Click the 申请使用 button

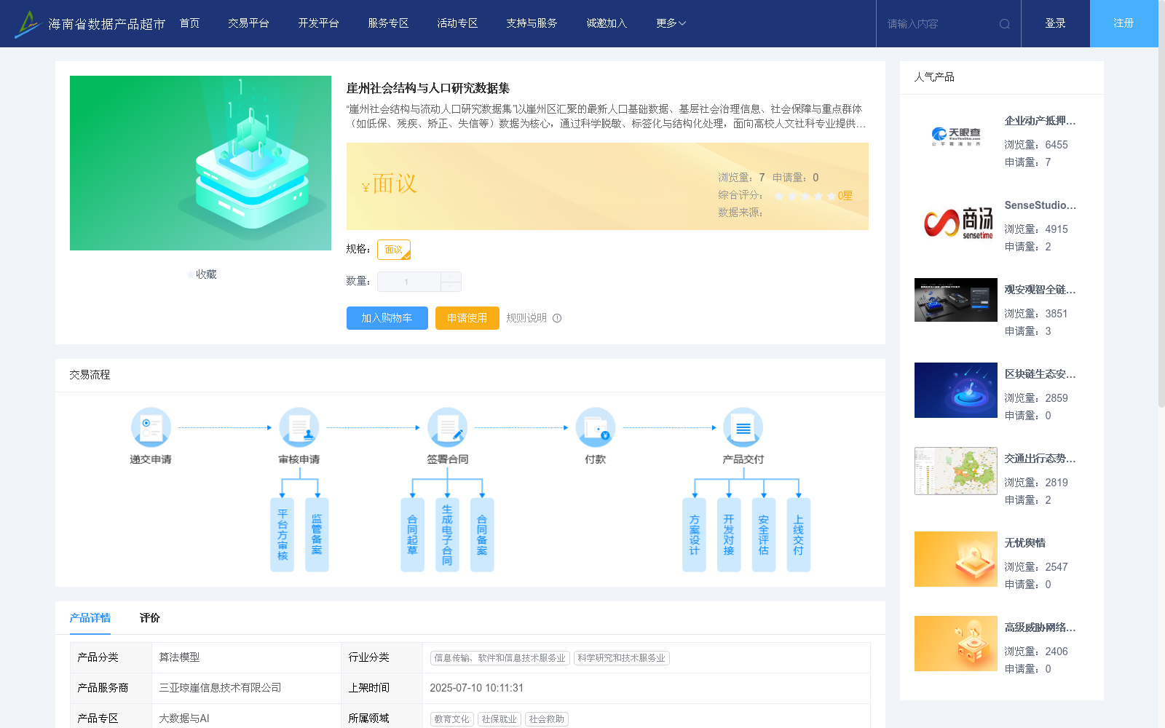[x=467, y=318]
